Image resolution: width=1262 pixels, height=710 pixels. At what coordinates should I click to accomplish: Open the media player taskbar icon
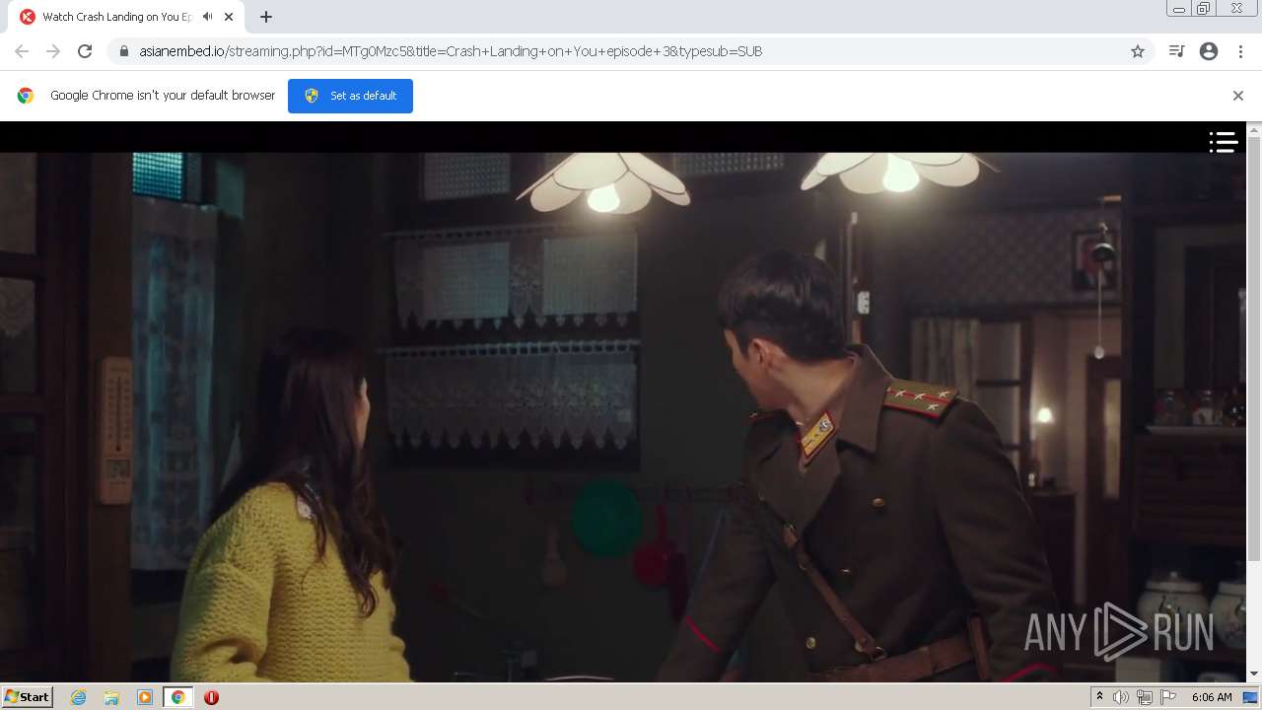[x=145, y=697]
